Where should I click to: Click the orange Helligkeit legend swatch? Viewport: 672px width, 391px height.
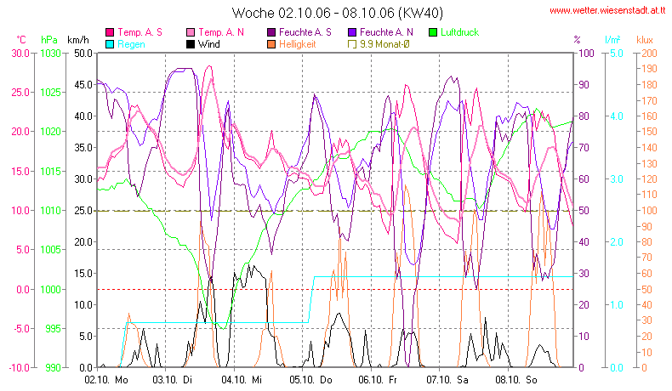271,44
